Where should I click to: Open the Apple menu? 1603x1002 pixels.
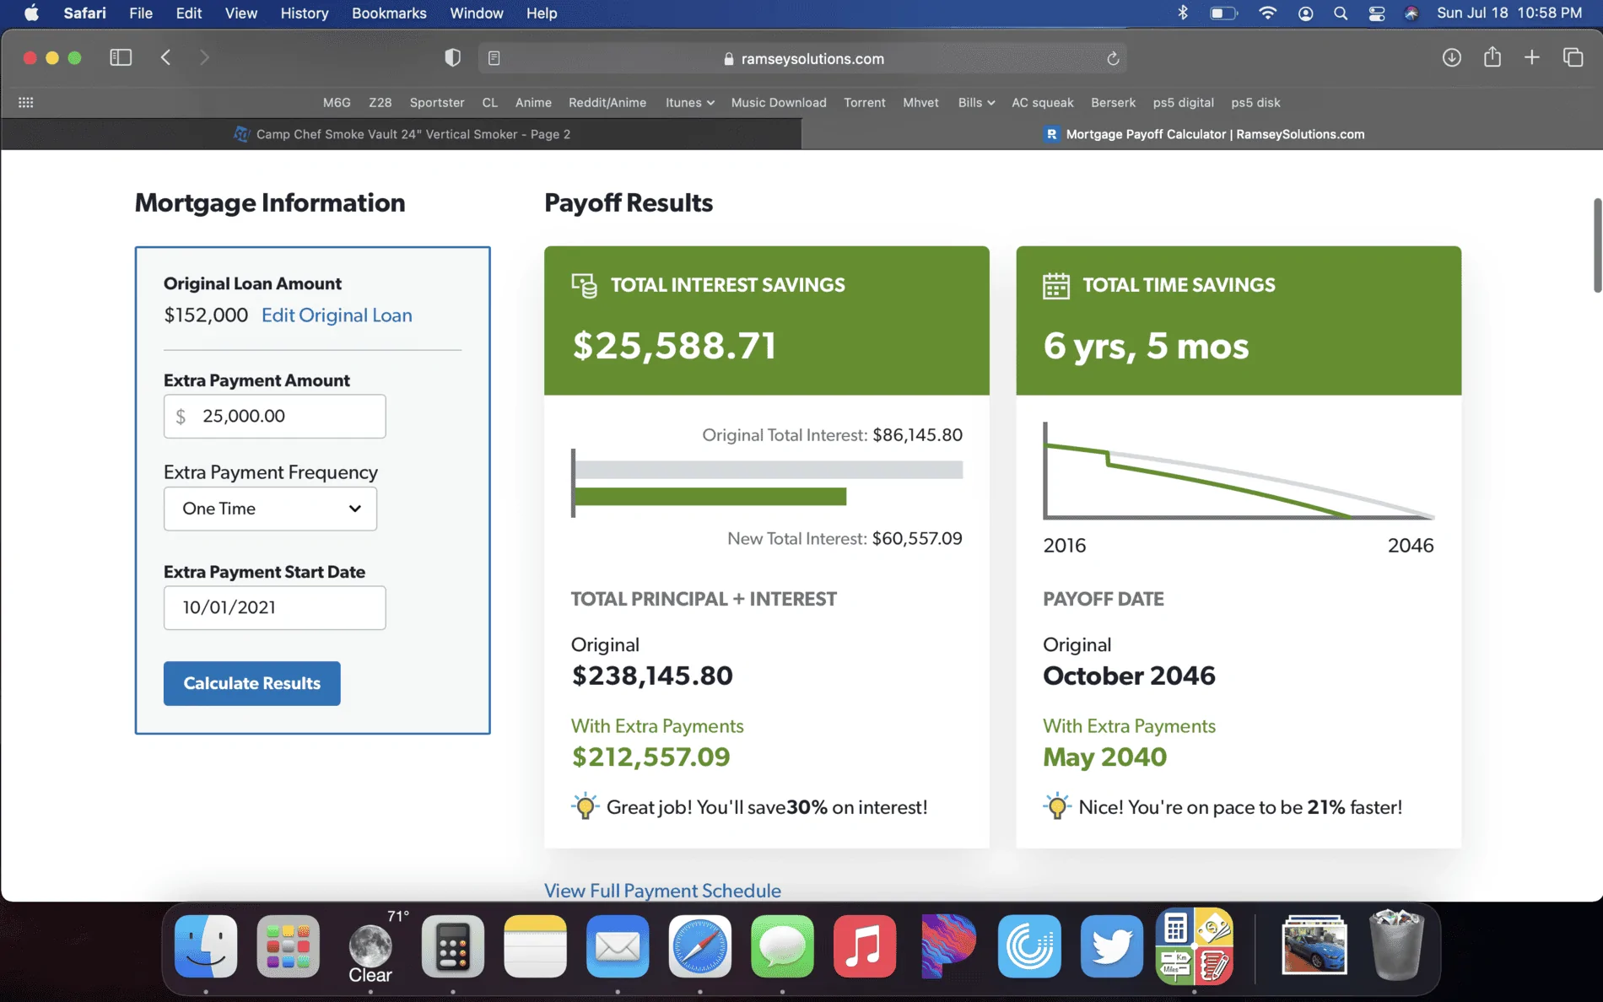31,13
